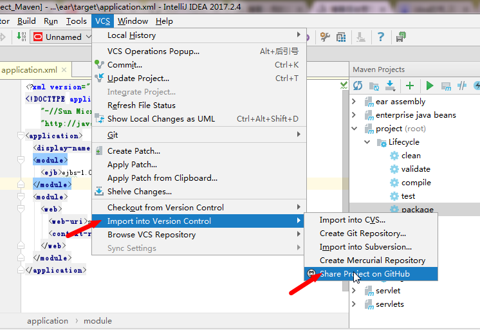
Task: Click the Make Project build icon
Action: click(21, 37)
